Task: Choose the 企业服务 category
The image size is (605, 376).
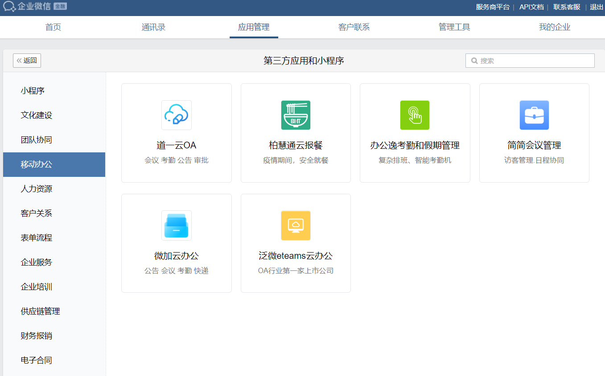Action: click(54, 262)
